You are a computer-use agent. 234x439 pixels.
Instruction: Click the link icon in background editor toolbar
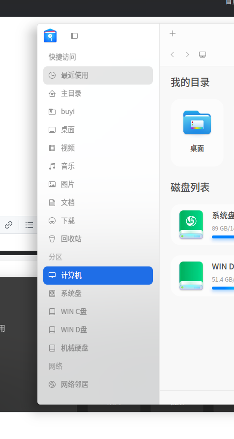coord(9,225)
